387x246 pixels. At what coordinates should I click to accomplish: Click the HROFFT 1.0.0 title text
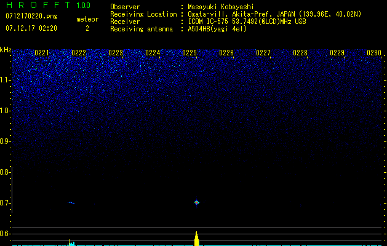(x=48, y=5)
